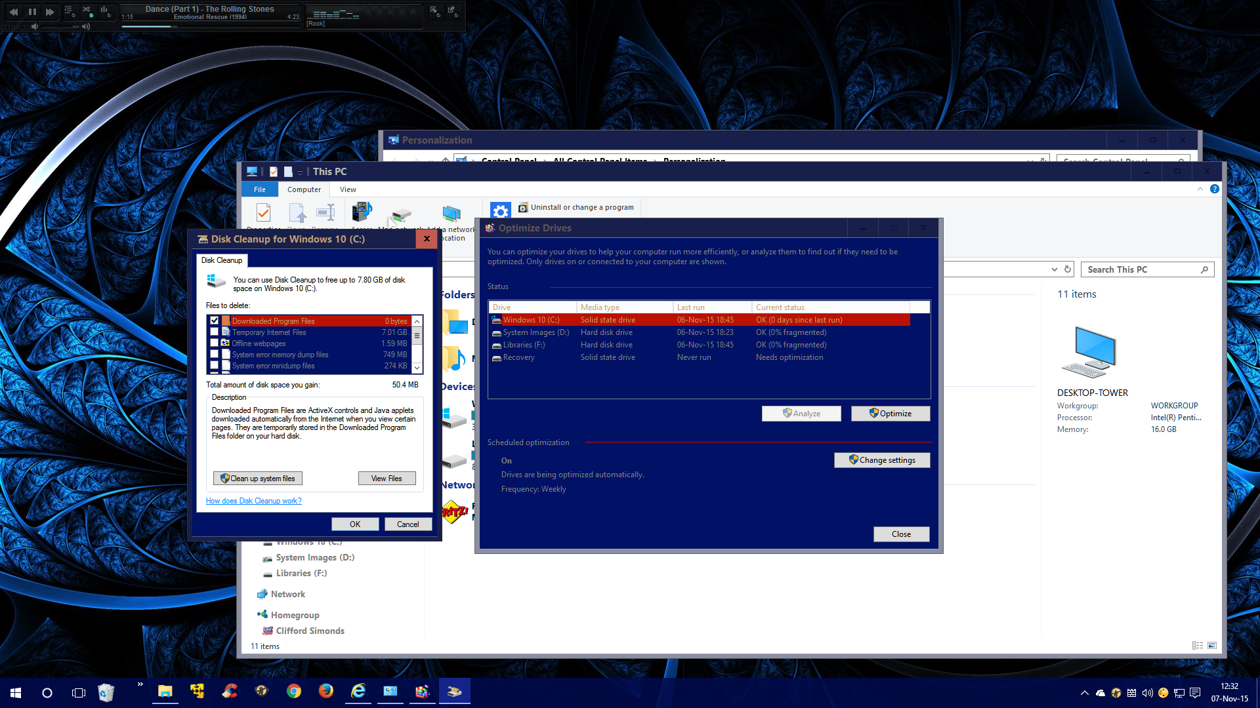This screenshot has width=1260, height=708.
Task: Click the View Files button
Action: tap(387, 479)
